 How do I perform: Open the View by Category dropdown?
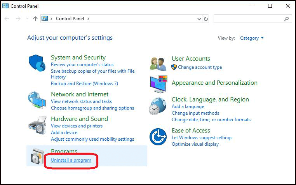click(x=252, y=38)
